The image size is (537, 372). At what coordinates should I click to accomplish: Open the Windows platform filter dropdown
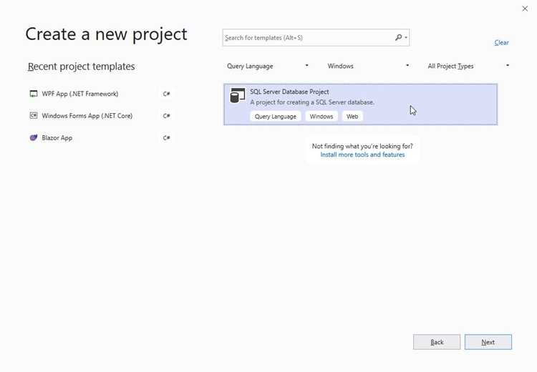click(368, 66)
